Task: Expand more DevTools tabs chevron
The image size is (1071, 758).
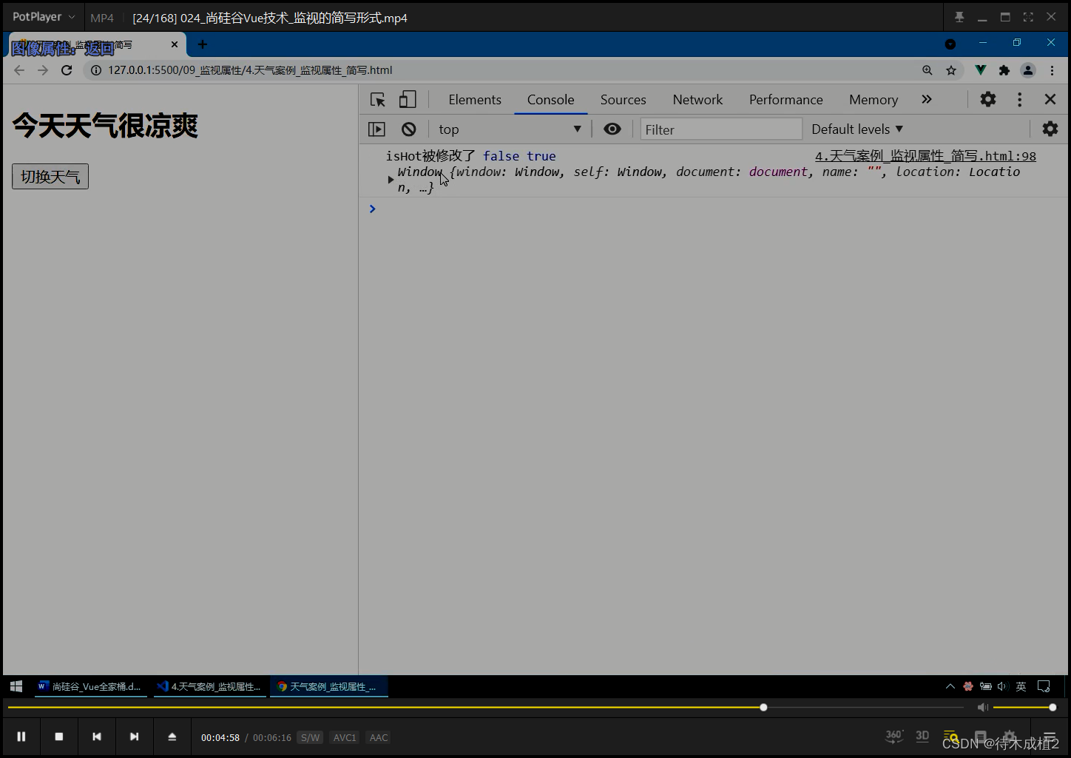Action: pos(927,99)
